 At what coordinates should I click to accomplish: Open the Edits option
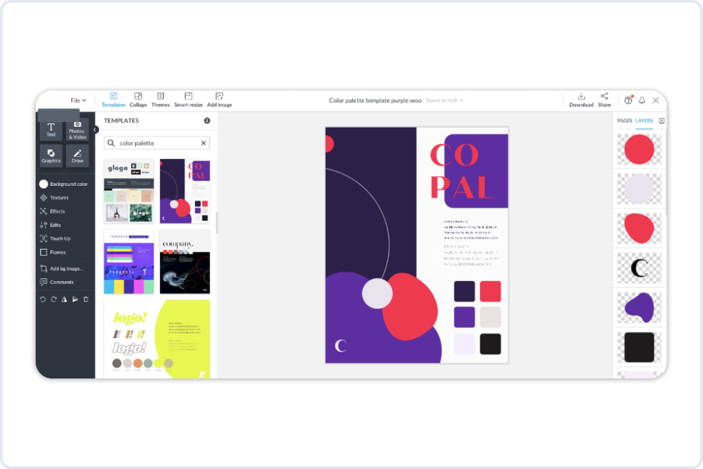50,225
